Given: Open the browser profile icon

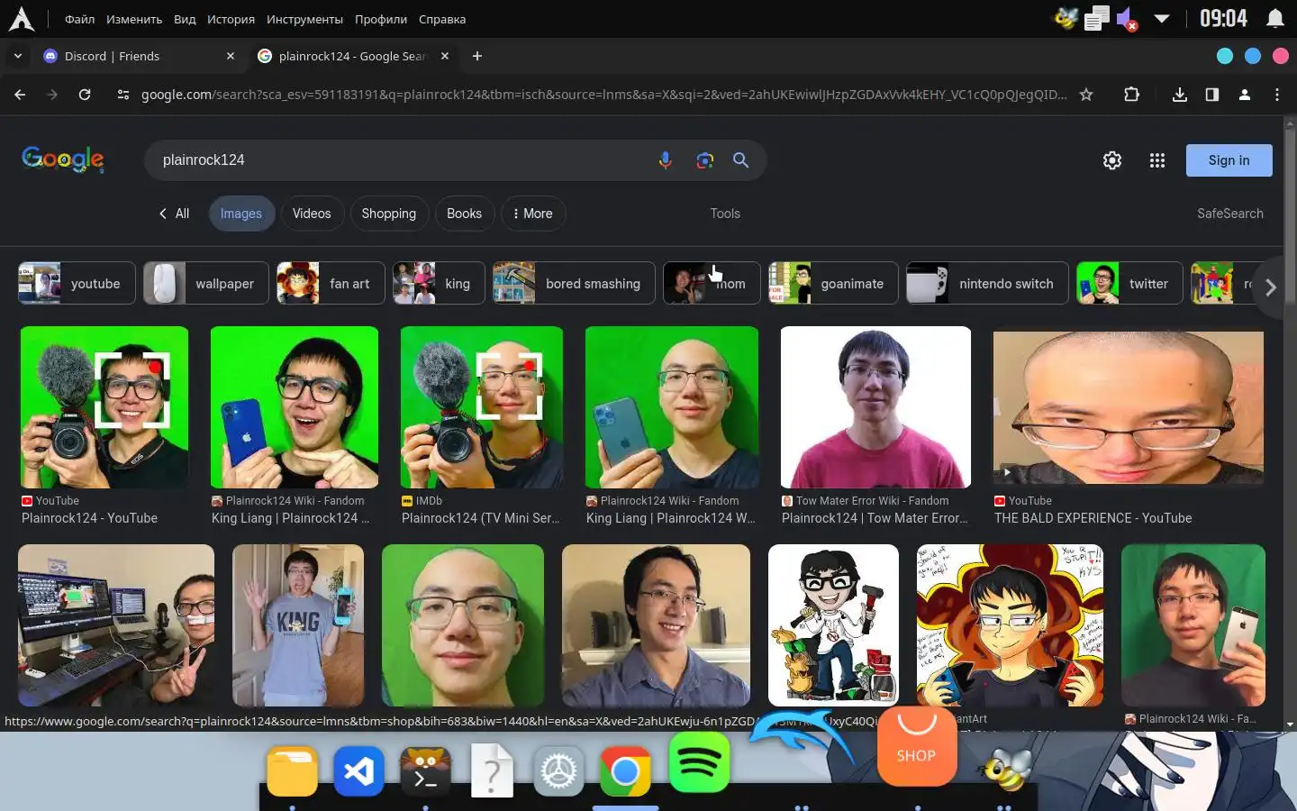Looking at the screenshot, I should (1245, 95).
